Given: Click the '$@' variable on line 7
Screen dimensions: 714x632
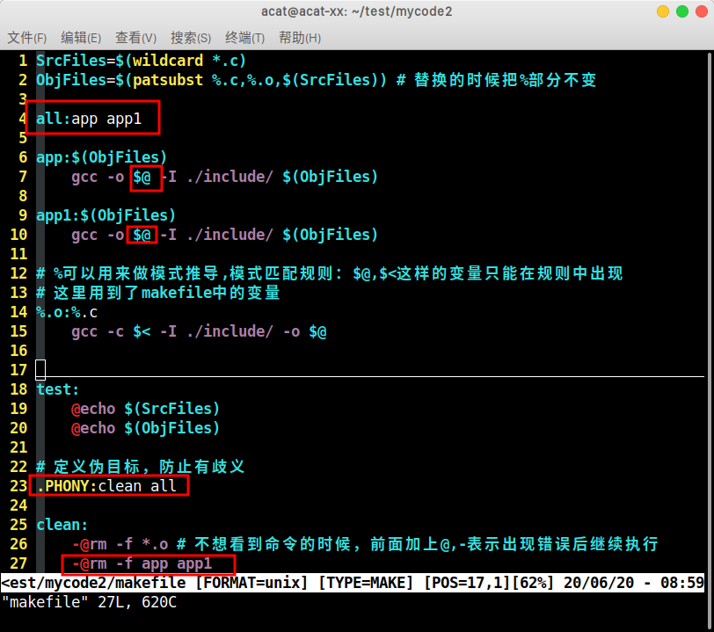Looking at the screenshot, I should (x=143, y=176).
